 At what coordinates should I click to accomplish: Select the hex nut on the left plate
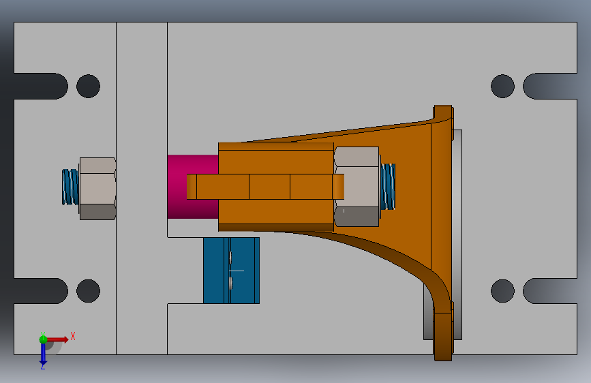[x=97, y=189]
